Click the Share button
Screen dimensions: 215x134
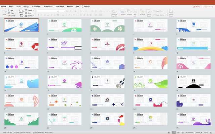[197, 6]
